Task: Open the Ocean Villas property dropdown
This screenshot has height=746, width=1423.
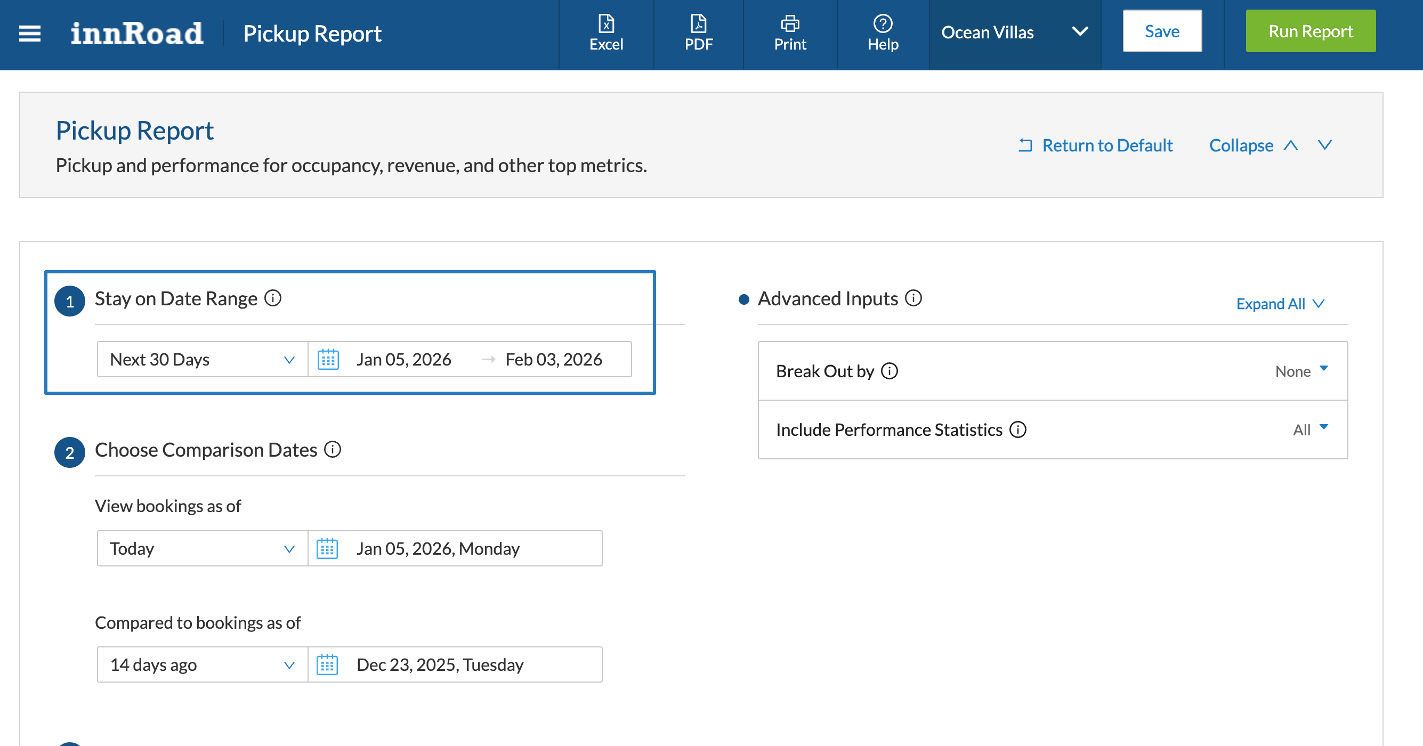Action: click(x=1014, y=33)
